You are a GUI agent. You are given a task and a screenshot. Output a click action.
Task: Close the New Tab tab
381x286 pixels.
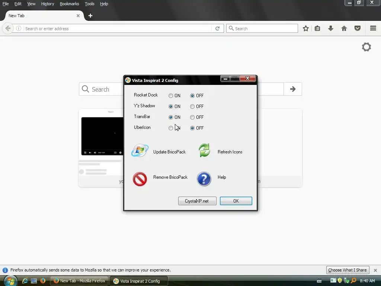pyautogui.click(x=78, y=16)
